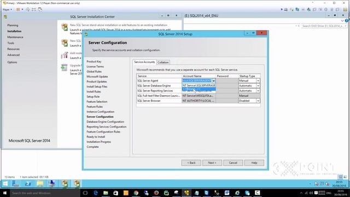Select Resources in Installation Center sidebar
The width and height of the screenshot is (350, 197).
pos(13,49)
